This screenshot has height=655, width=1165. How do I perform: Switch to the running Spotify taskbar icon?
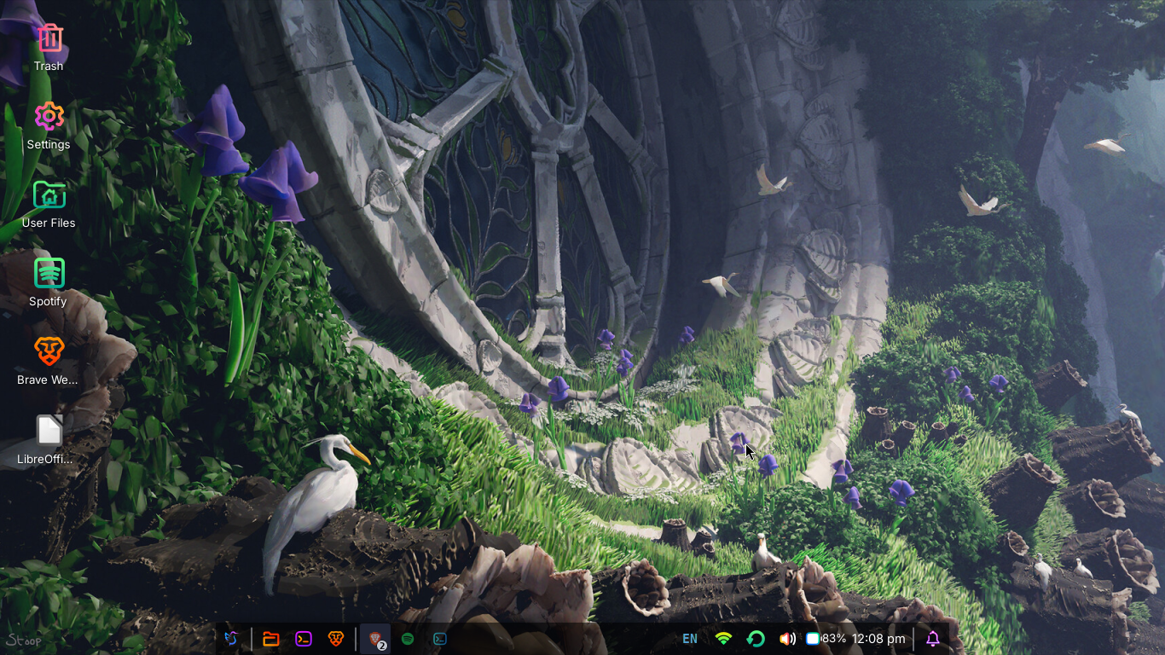[408, 639]
